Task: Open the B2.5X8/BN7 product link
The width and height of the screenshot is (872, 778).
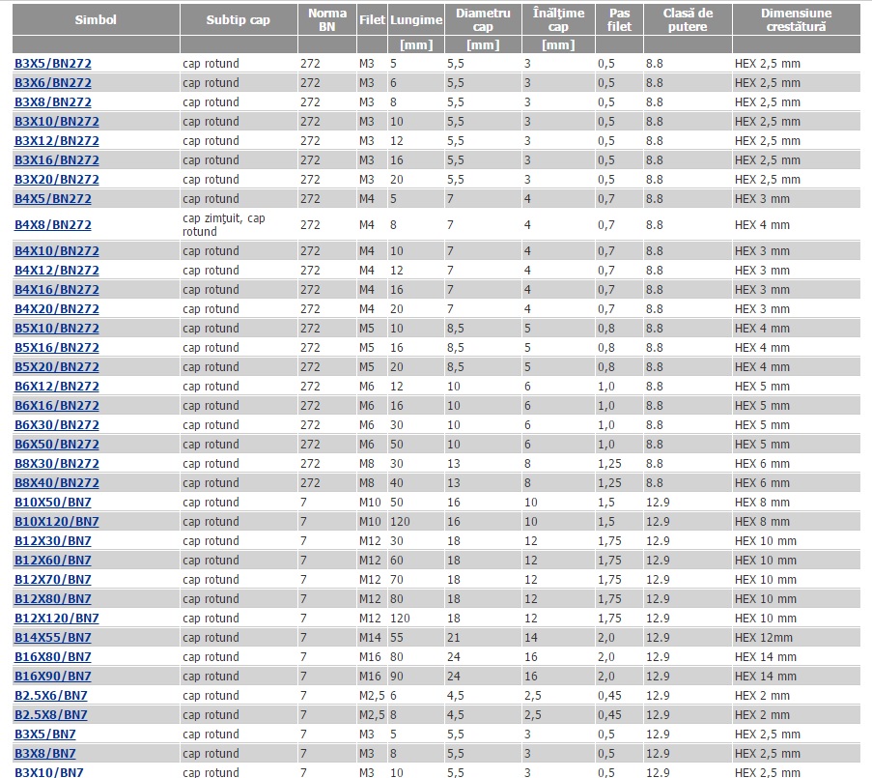Action: pyautogui.click(x=51, y=715)
